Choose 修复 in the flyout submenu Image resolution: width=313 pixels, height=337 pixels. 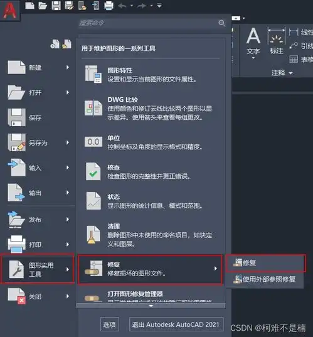pyautogui.click(x=265, y=263)
